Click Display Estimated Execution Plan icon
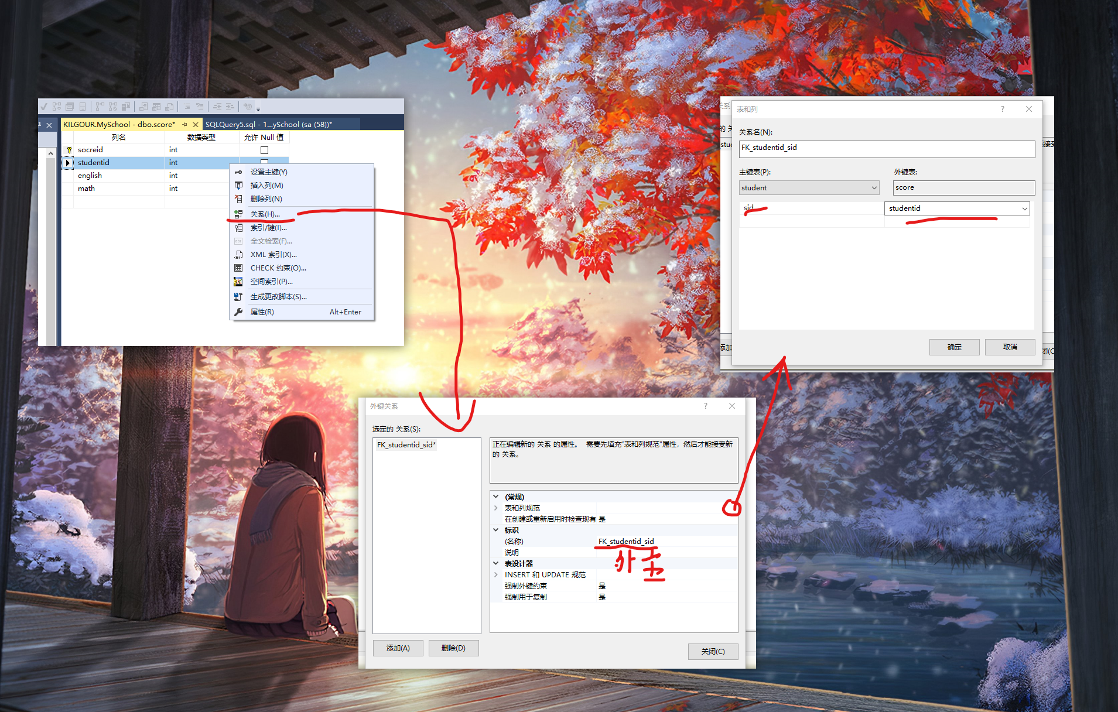This screenshot has width=1118, height=712. pos(57,107)
